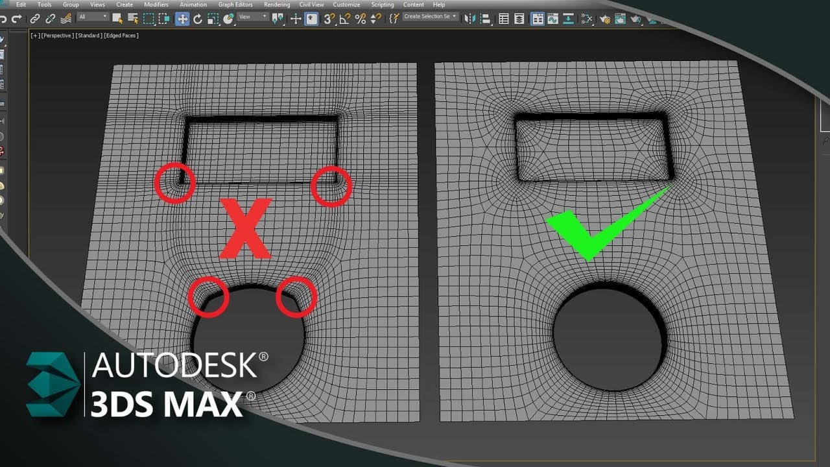
Task: Open Use Pivot Point Center flyout
Action: (x=278, y=19)
